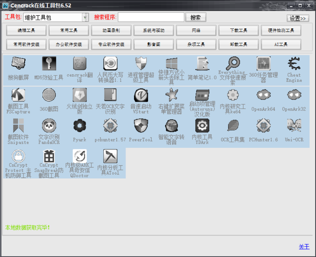Open 右键扩展菜单管理器 star icon
Image resolution: width=316 pixels, height=257 pixels.
[x=171, y=101]
